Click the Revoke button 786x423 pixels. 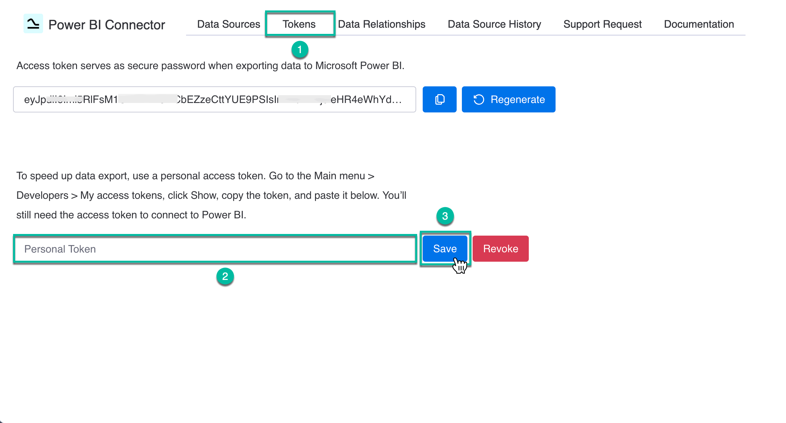(500, 249)
